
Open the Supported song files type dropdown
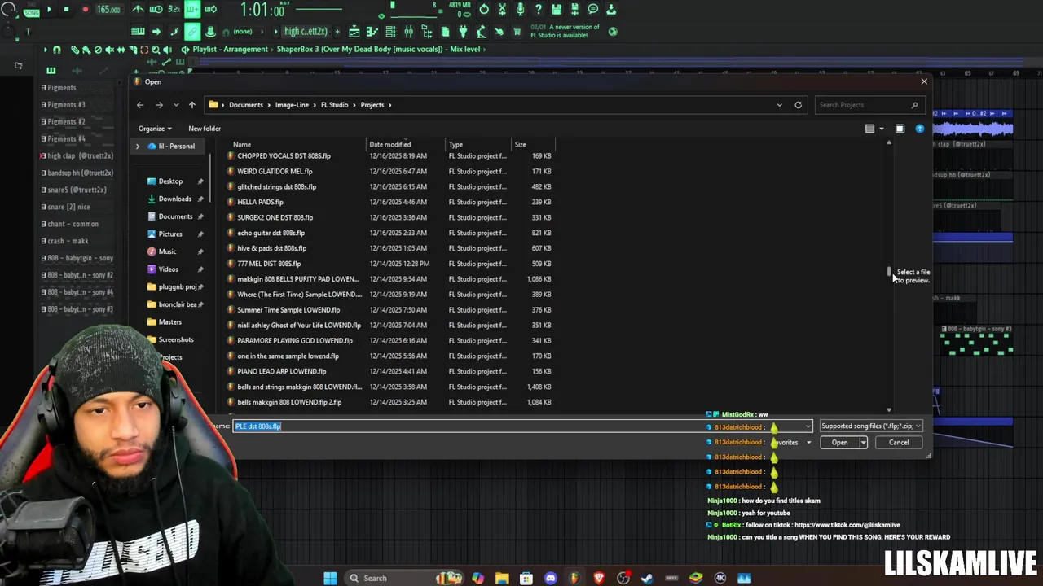tap(870, 426)
